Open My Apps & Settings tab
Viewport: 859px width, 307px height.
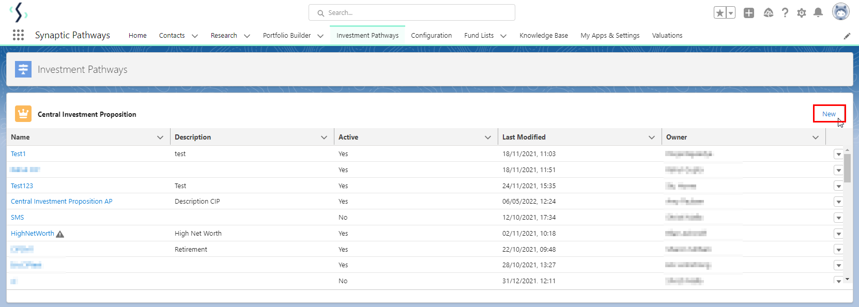(x=610, y=36)
